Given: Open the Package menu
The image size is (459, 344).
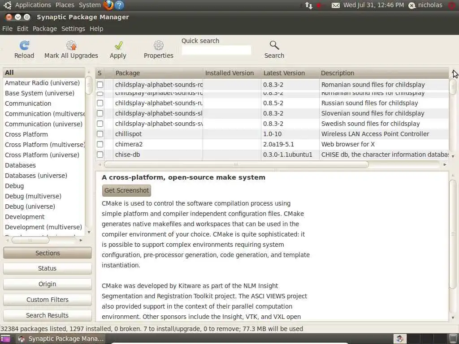Looking at the screenshot, I should click(x=45, y=29).
